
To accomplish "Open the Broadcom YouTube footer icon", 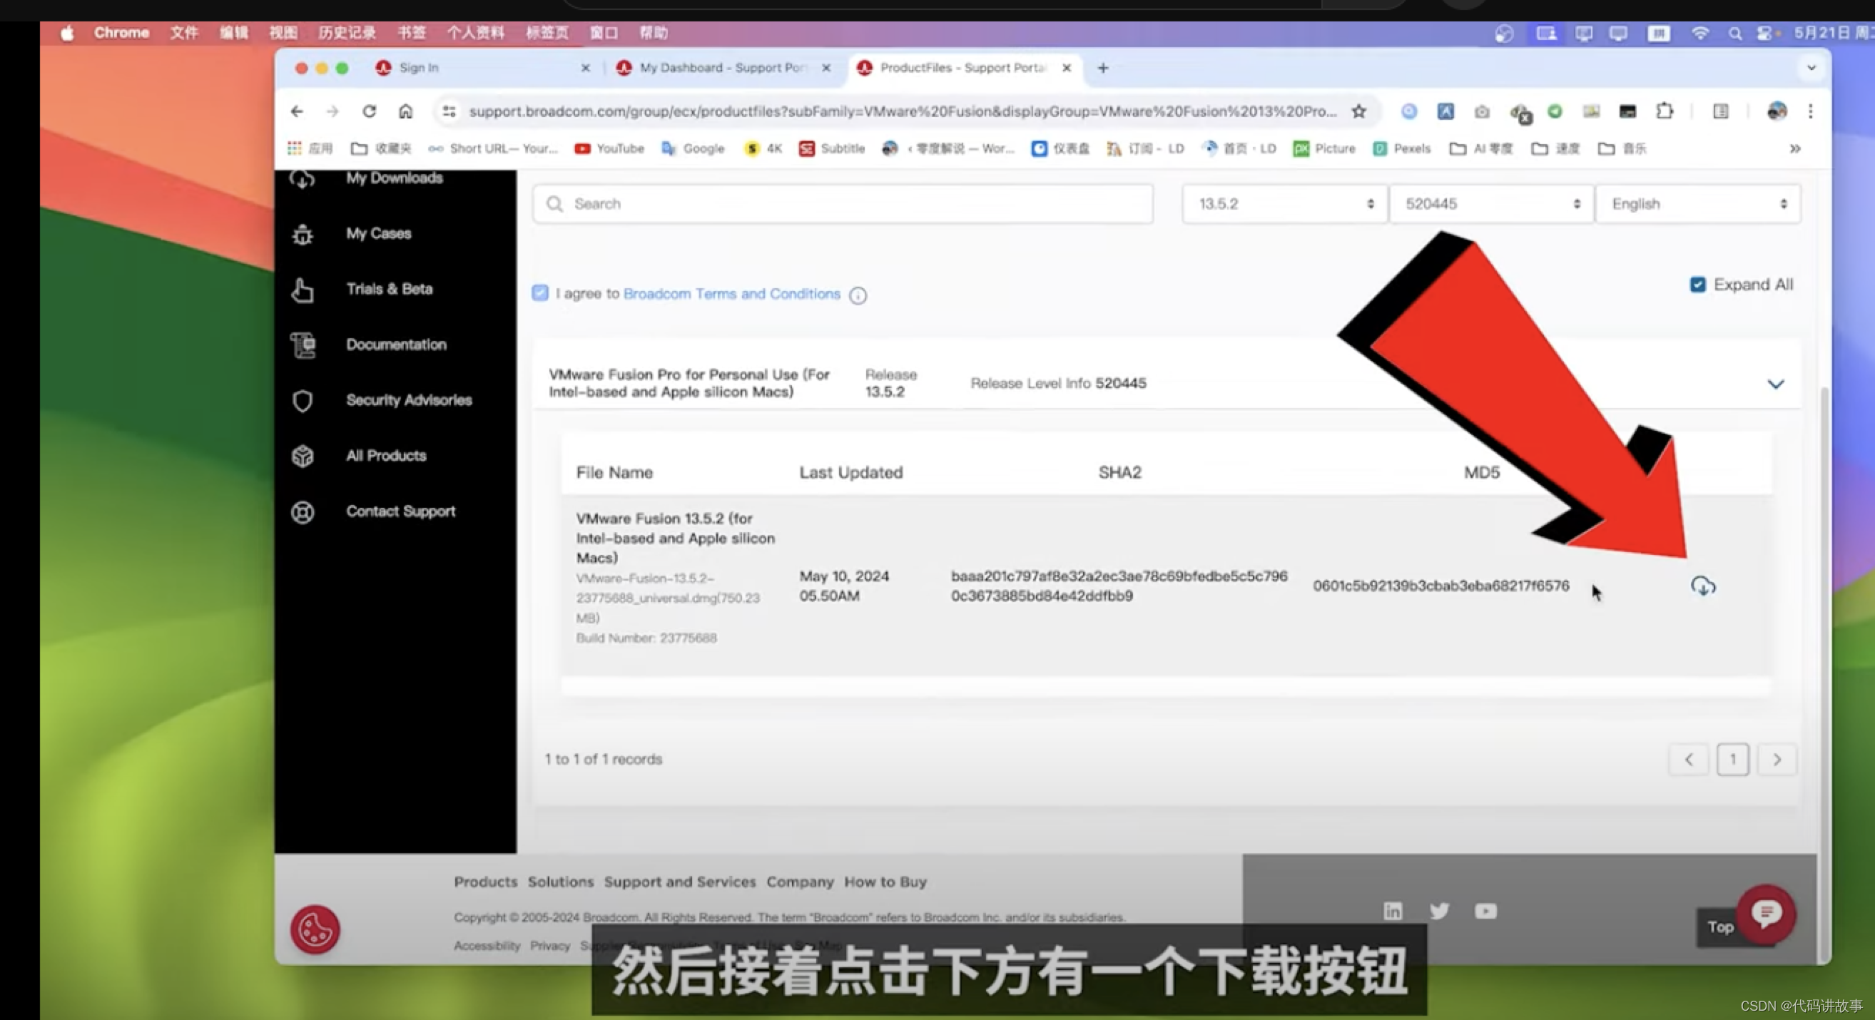I will [1485, 911].
